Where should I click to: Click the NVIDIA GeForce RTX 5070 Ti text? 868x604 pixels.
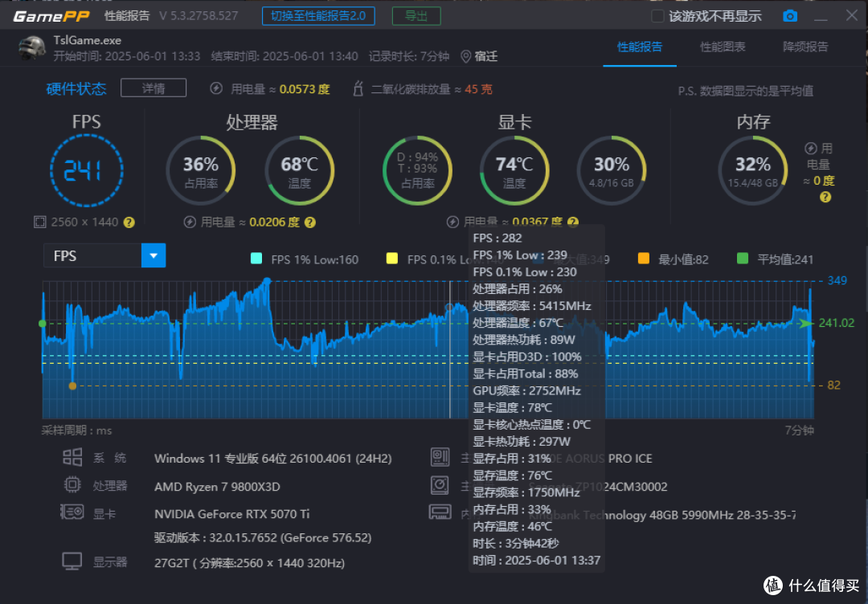point(232,514)
